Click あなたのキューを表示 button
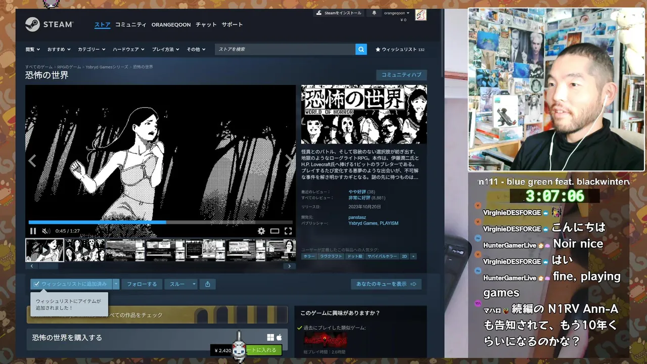The image size is (647, 364). click(386, 284)
